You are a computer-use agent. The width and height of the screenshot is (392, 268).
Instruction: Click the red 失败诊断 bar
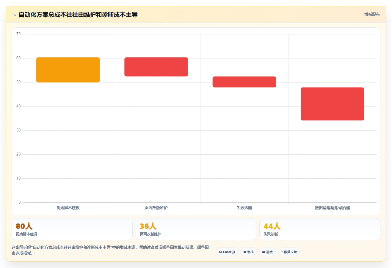coord(244,82)
